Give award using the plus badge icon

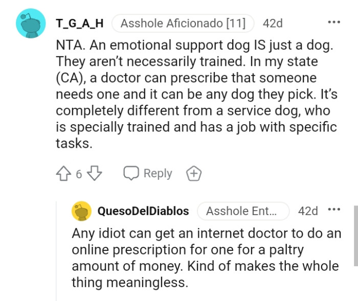pyautogui.click(x=194, y=174)
